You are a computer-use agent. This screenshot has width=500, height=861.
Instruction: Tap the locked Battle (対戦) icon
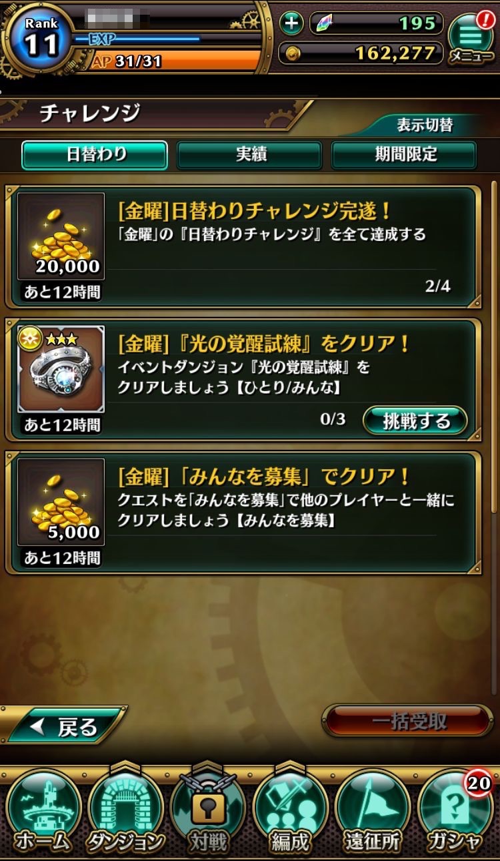point(208,811)
